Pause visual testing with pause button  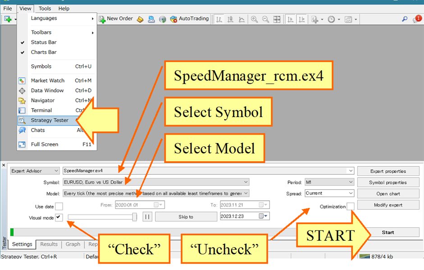click(x=147, y=217)
